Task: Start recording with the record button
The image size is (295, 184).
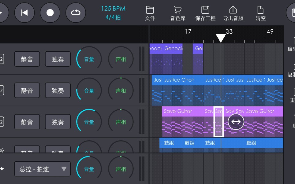Action: tap(50, 13)
